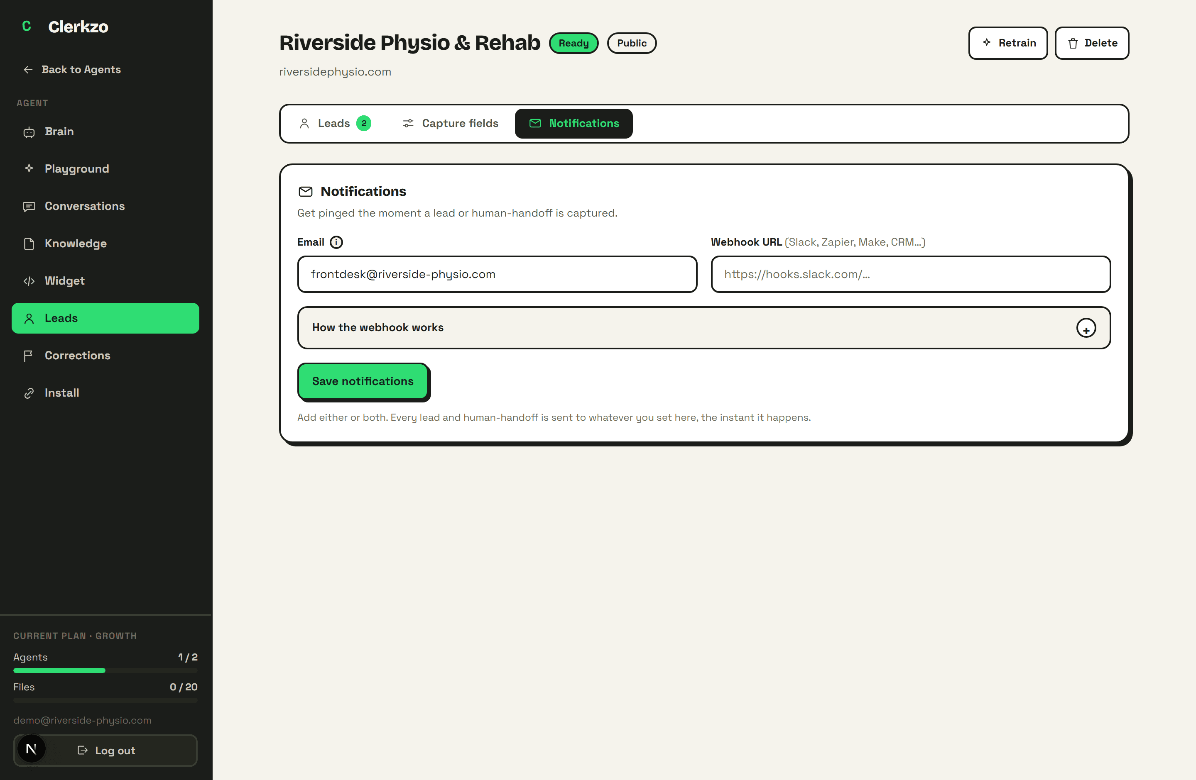Viewport: 1196px width, 780px height.
Task: Click the demo@riverside-physio.com account email
Action: coord(82,720)
